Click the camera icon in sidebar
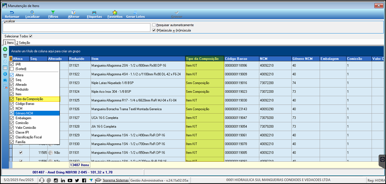386x184 pixels. pyautogui.click(x=5, y=80)
